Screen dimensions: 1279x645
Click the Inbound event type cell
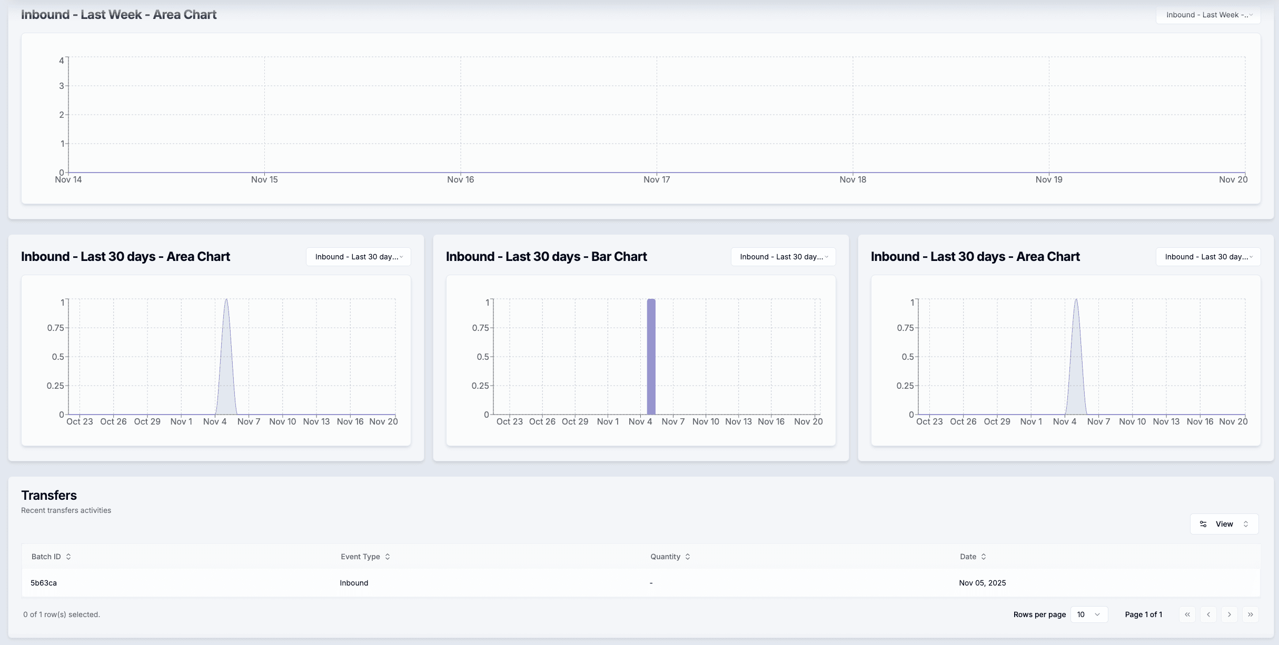tap(354, 583)
